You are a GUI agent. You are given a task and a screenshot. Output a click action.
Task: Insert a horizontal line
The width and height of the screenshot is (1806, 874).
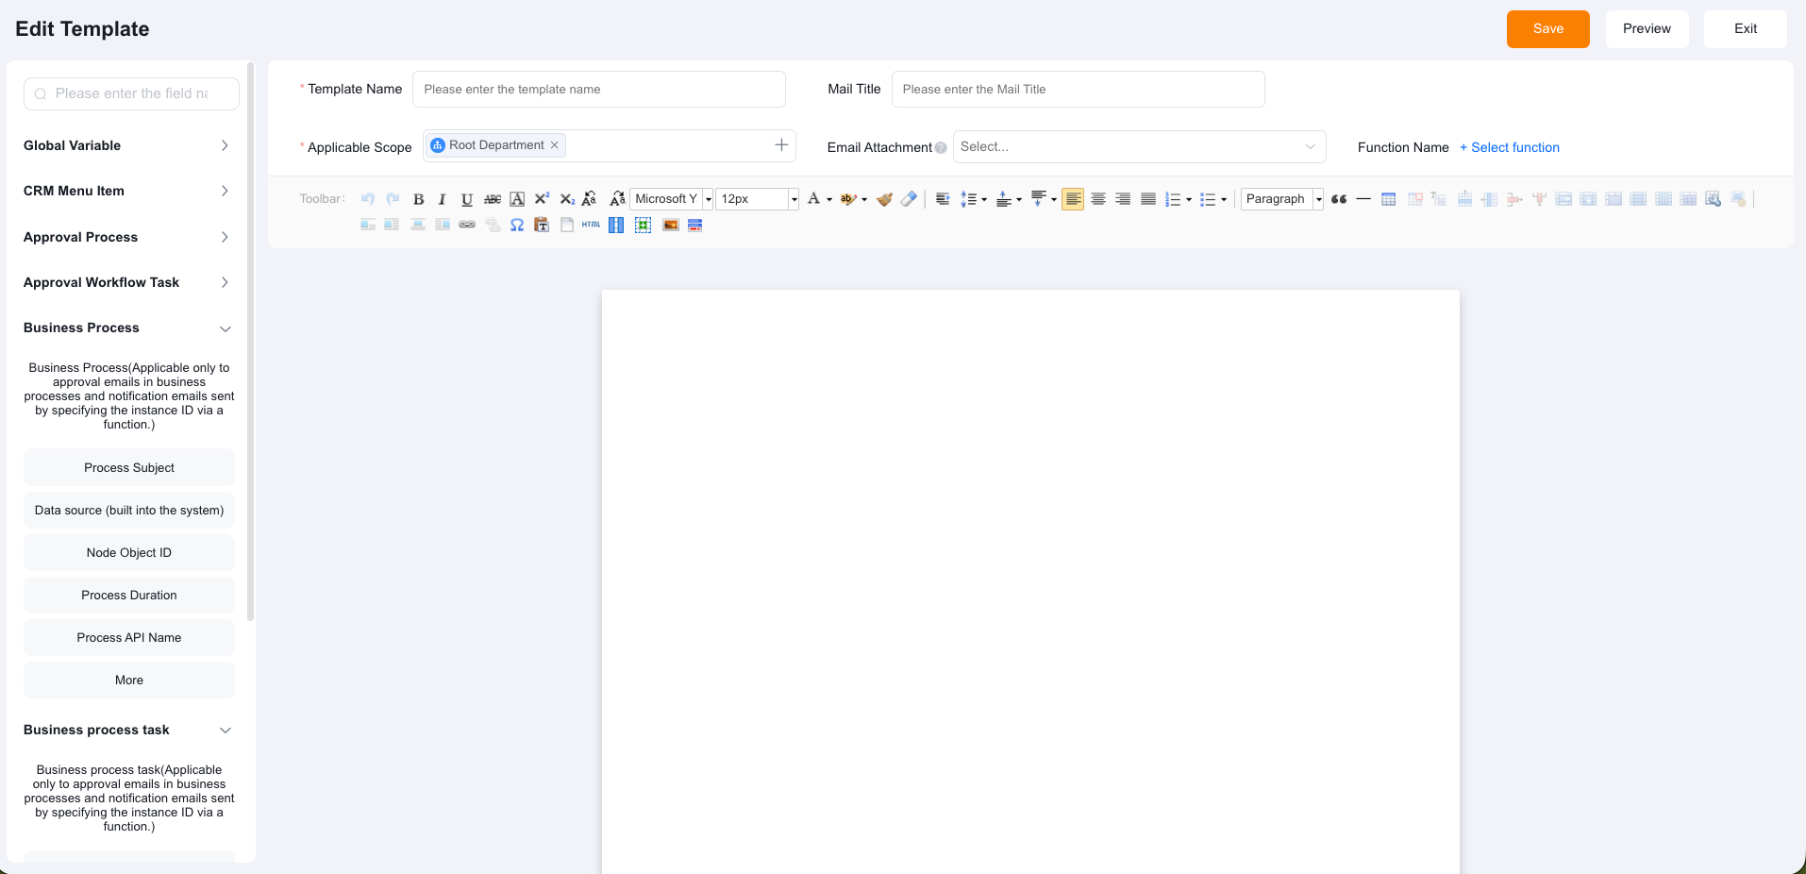coord(1363,199)
